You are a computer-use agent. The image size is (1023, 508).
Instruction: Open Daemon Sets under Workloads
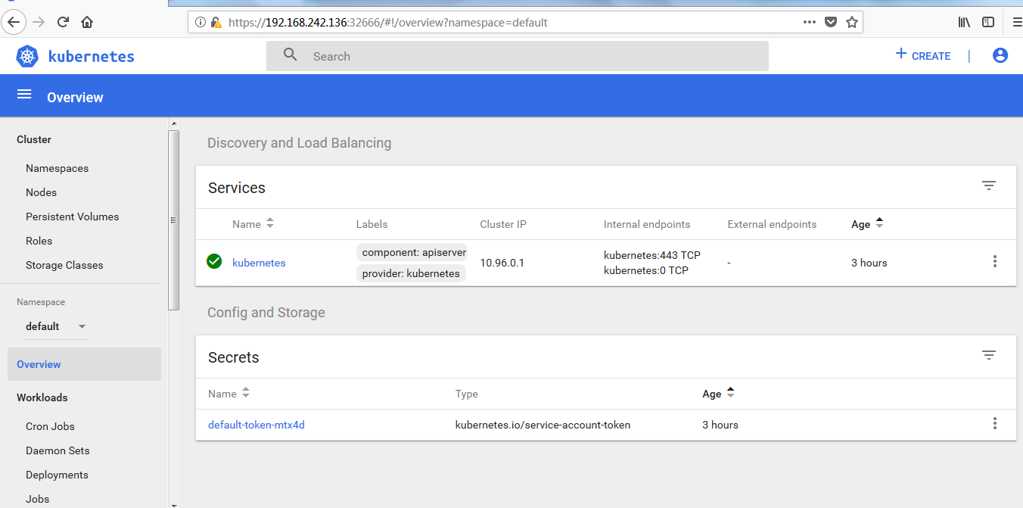[58, 450]
